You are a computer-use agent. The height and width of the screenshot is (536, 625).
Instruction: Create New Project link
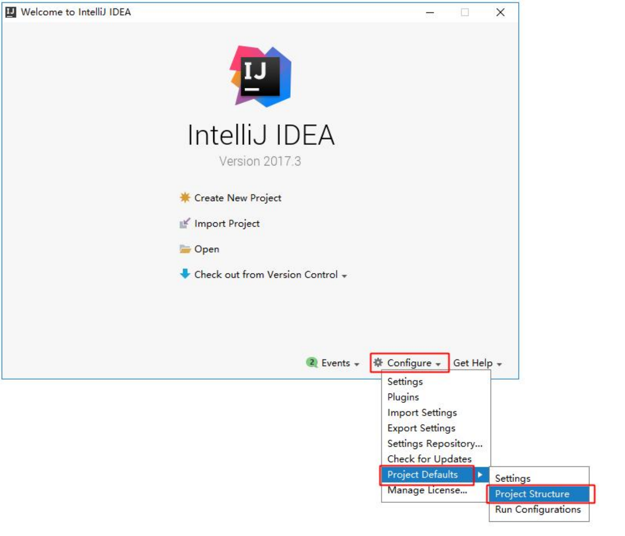tap(238, 198)
